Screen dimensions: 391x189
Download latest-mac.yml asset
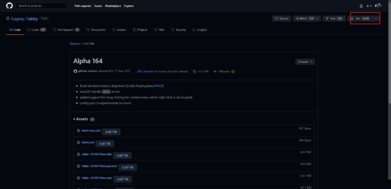91,130
